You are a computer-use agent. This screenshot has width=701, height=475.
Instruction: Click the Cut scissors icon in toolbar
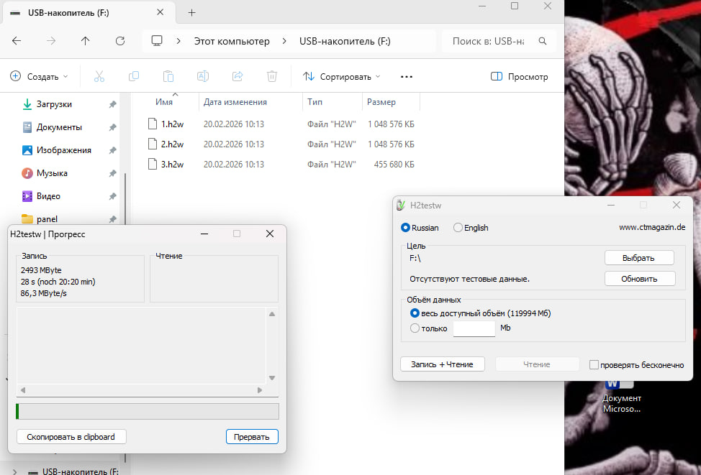pos(99,76)
